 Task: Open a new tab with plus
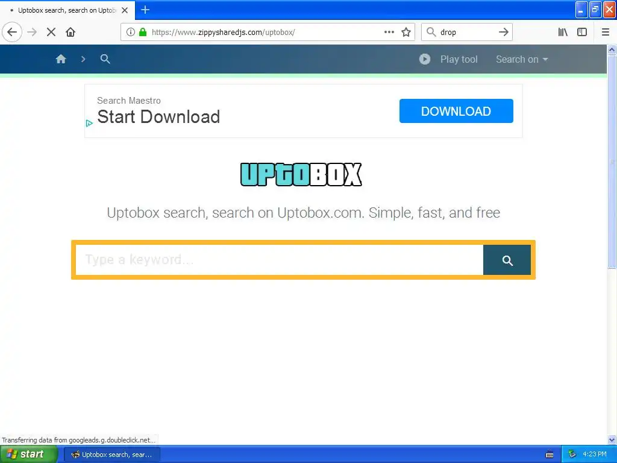tap(145, 10)
